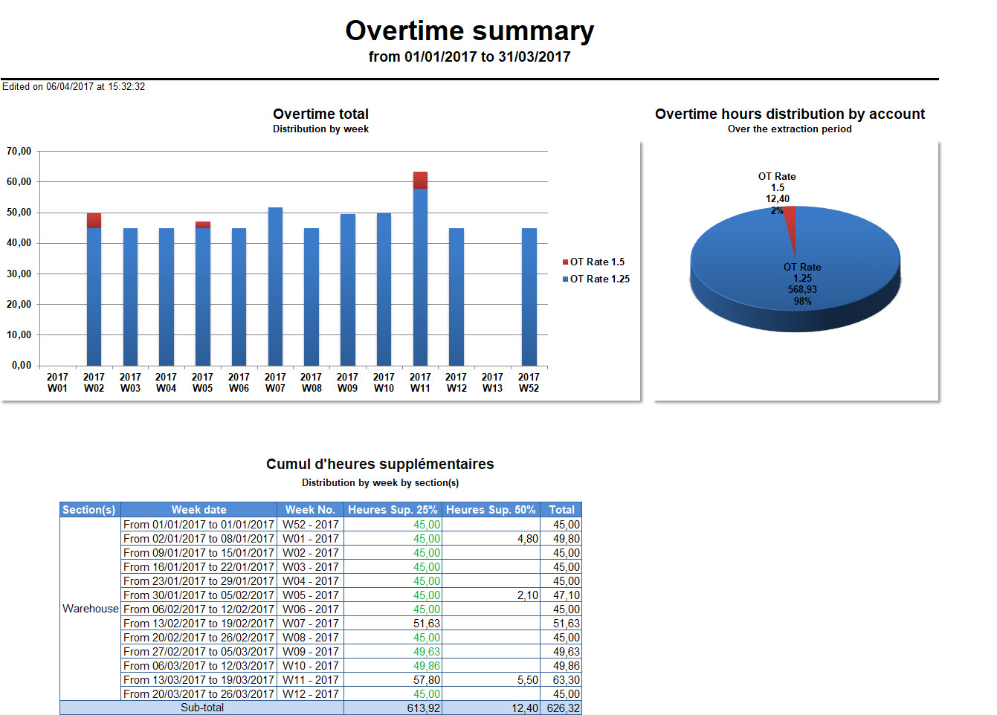Click the Heures Sup. 25% header
The width and height of the screenshot is (997, 715).
[393, 510]
